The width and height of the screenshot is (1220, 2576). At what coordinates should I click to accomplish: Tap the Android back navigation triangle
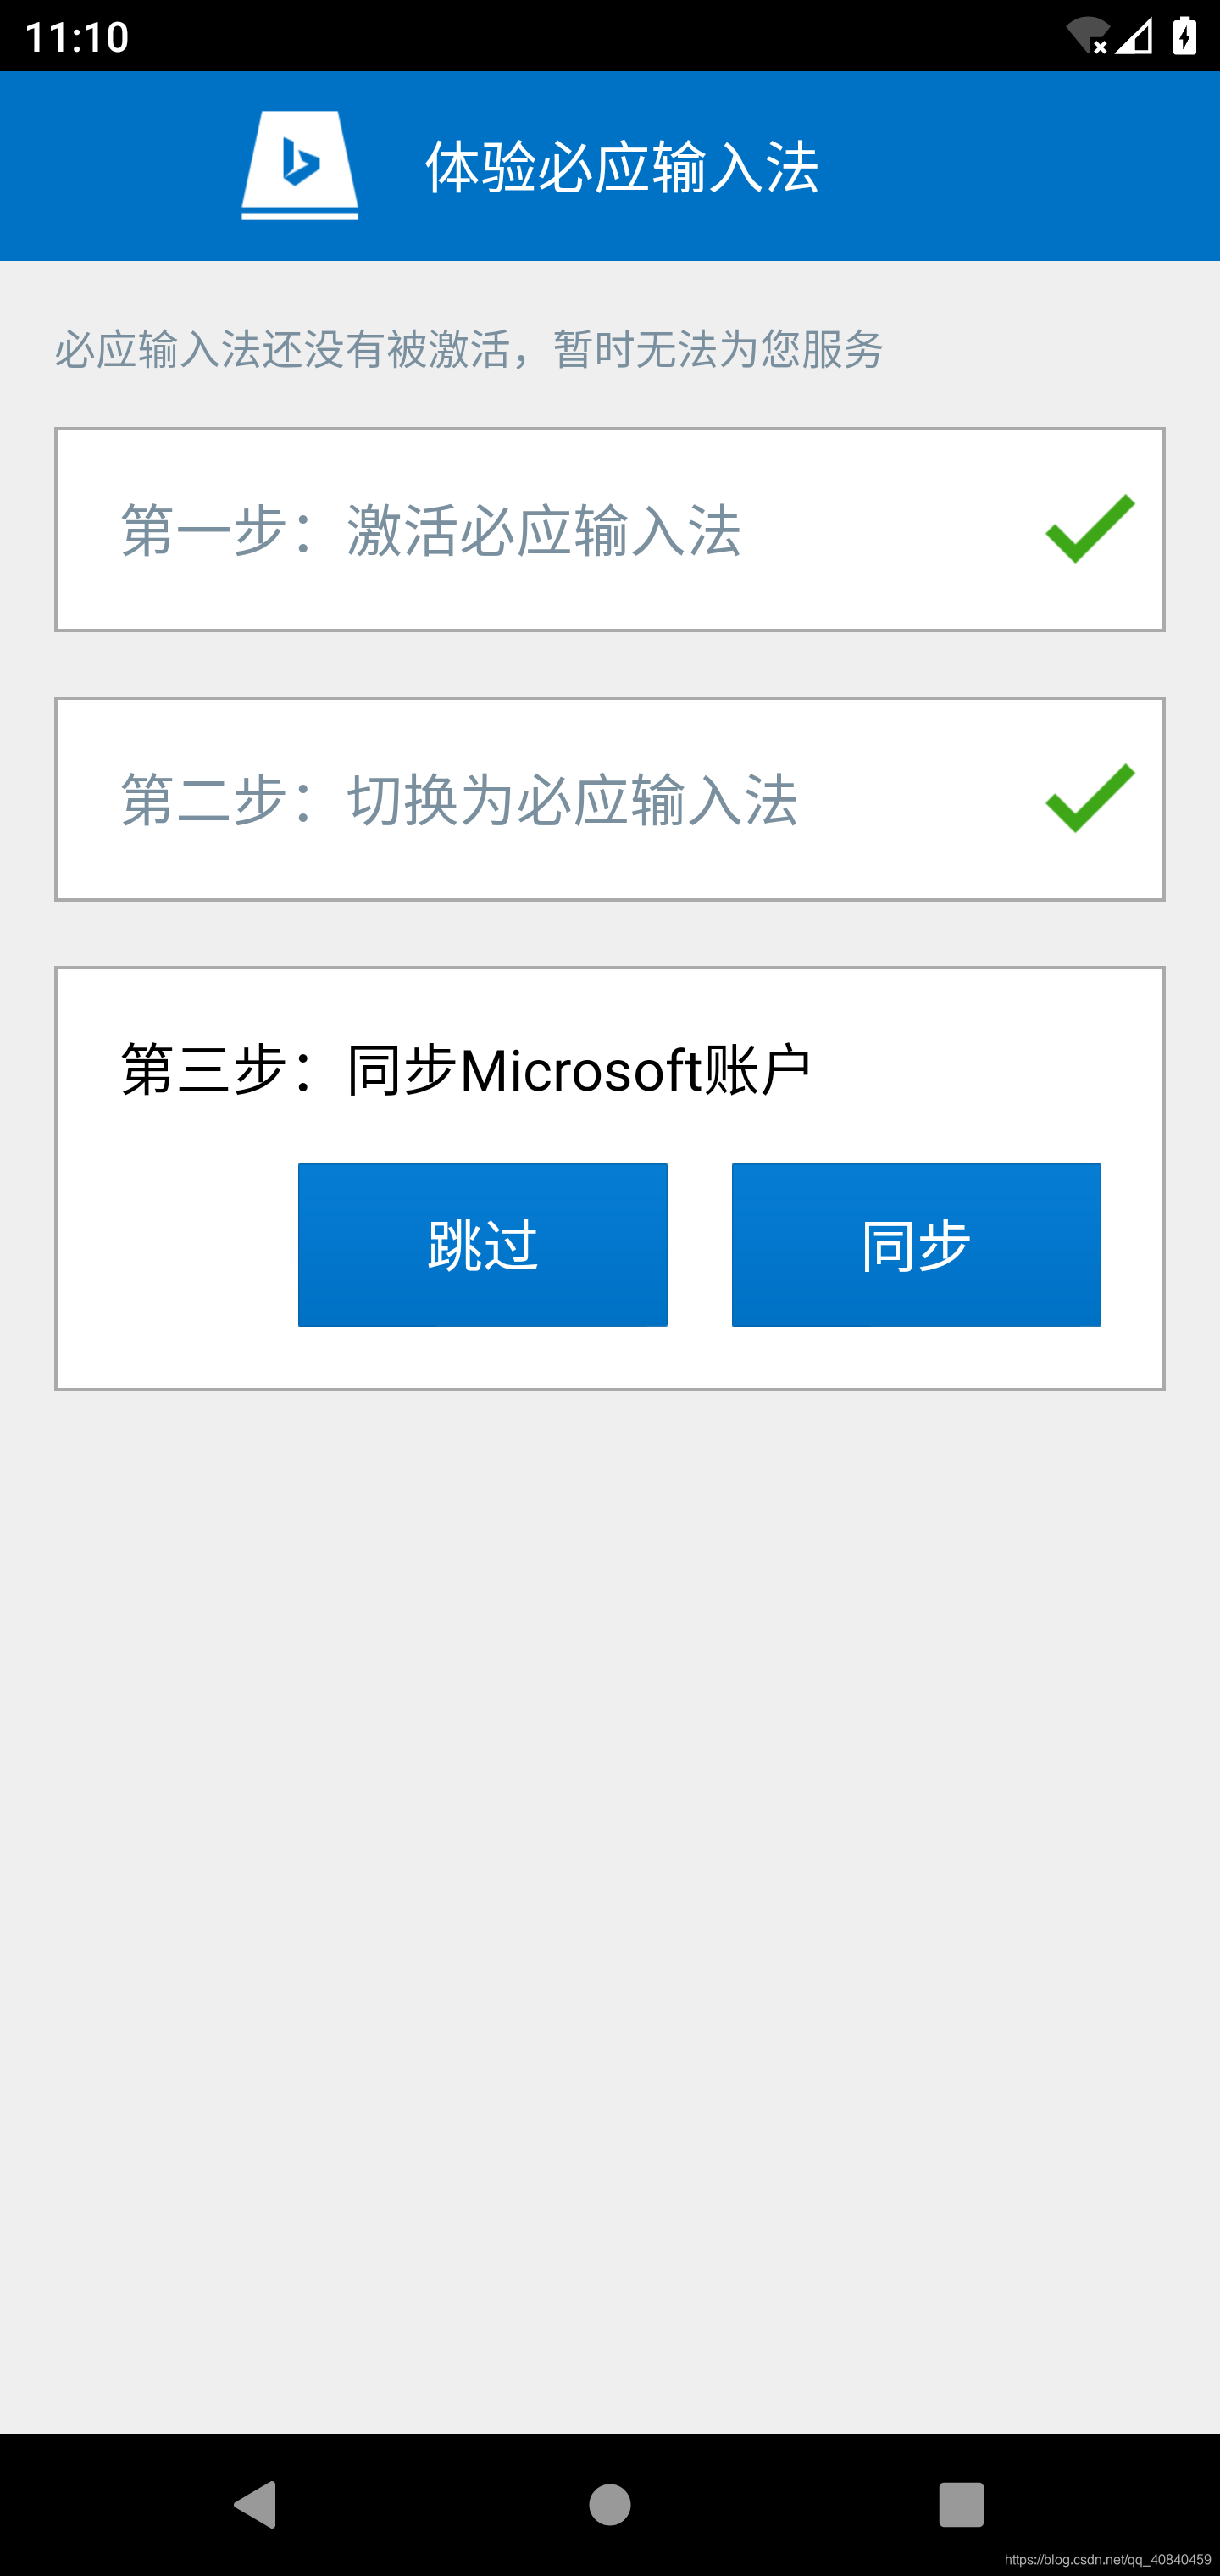pos(255,2504)
